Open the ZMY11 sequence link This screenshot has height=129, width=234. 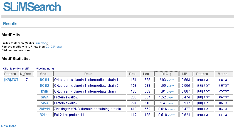point(45,109)
